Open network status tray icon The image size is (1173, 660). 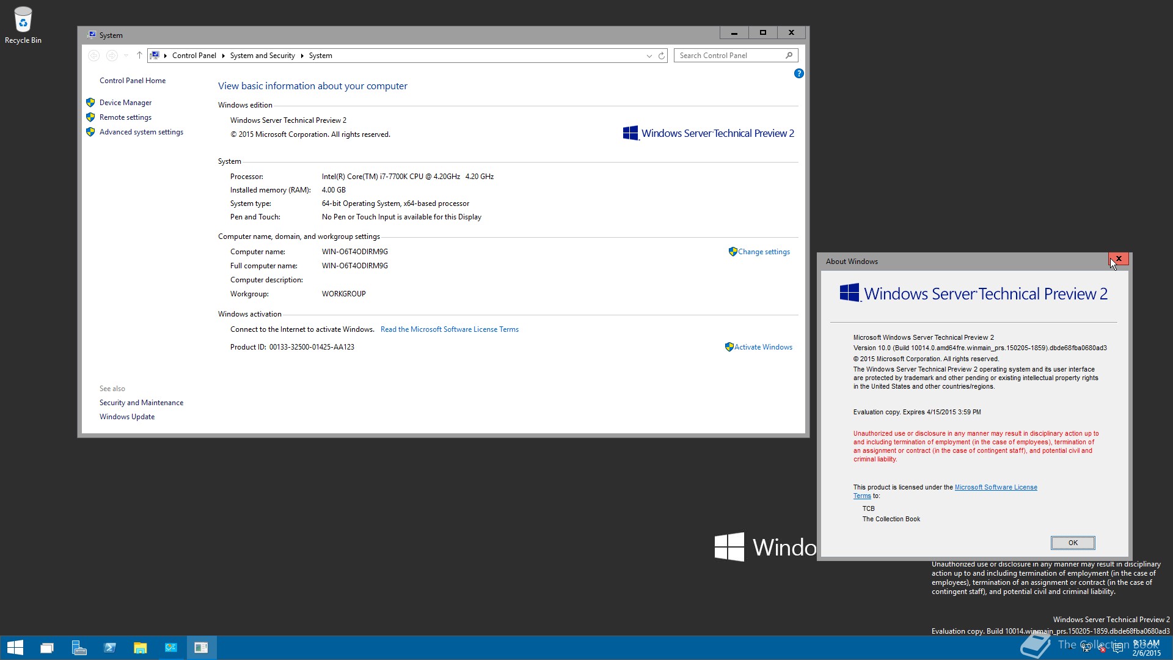[x=1086, y=648]
